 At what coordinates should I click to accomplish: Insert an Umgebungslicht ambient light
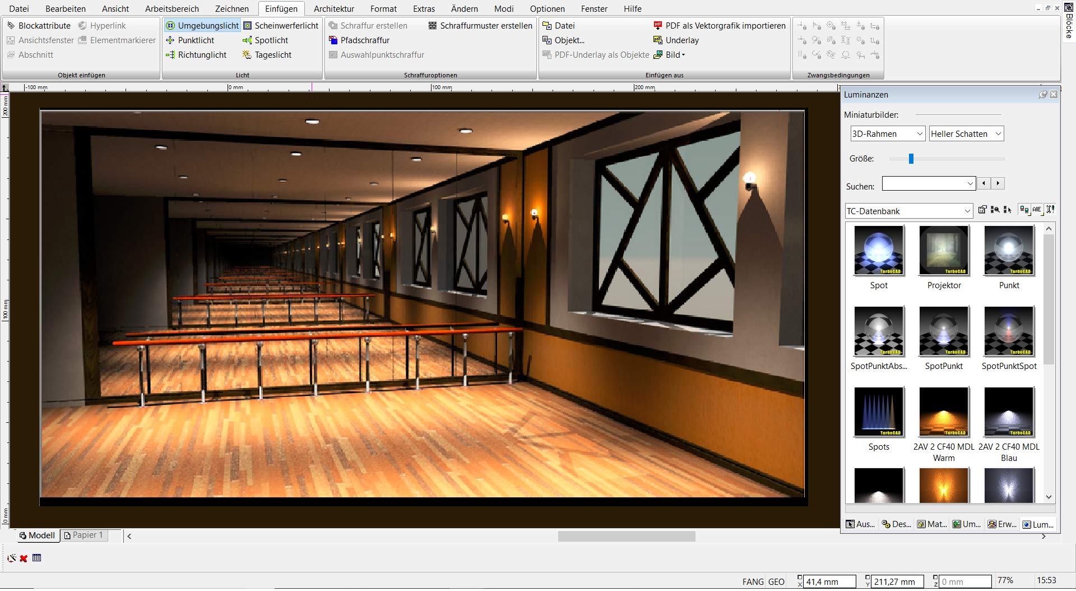(202, 26)
